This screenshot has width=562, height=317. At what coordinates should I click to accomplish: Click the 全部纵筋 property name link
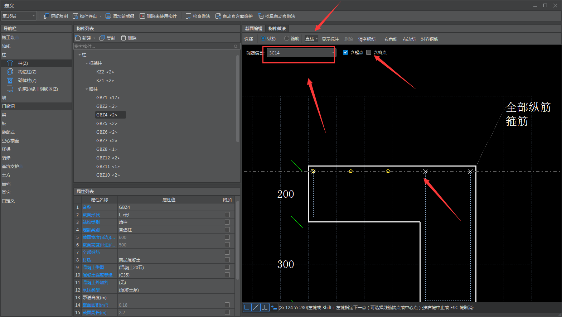(x=91, y=253)
